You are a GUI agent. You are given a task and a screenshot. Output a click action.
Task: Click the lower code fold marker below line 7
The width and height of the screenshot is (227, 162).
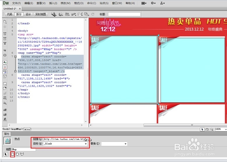pyautogui.click(x=15, y=71)
